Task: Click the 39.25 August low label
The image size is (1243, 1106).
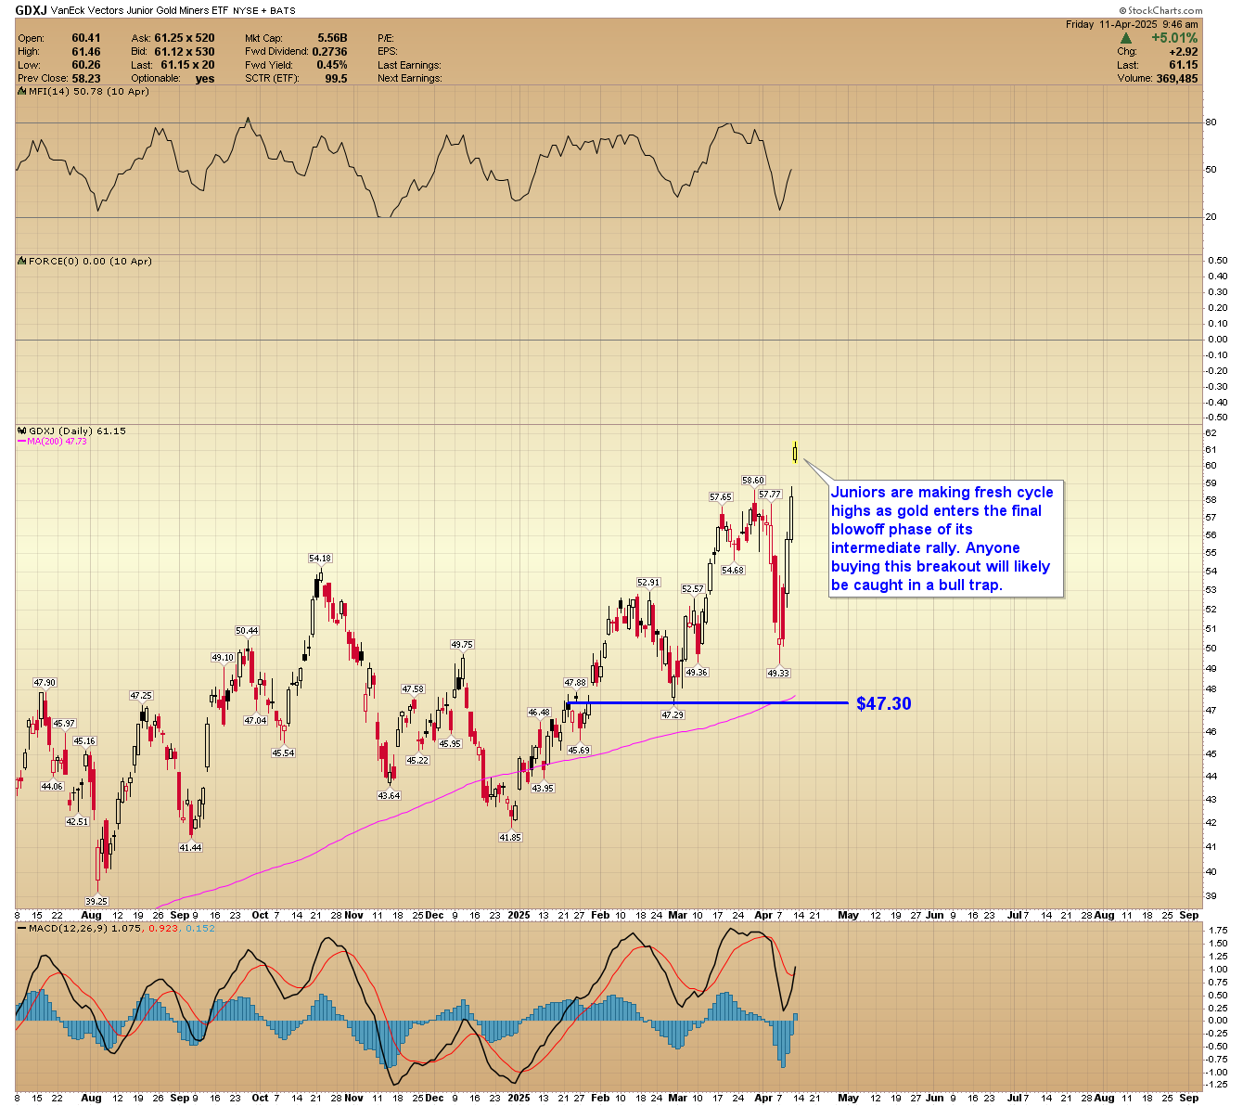Action: [x=96, y=902]
